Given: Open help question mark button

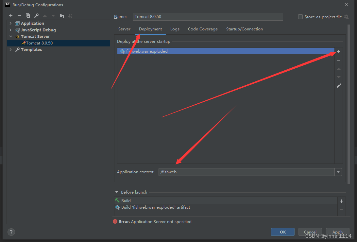Looking at the screenshot, I should pos(11,232).
